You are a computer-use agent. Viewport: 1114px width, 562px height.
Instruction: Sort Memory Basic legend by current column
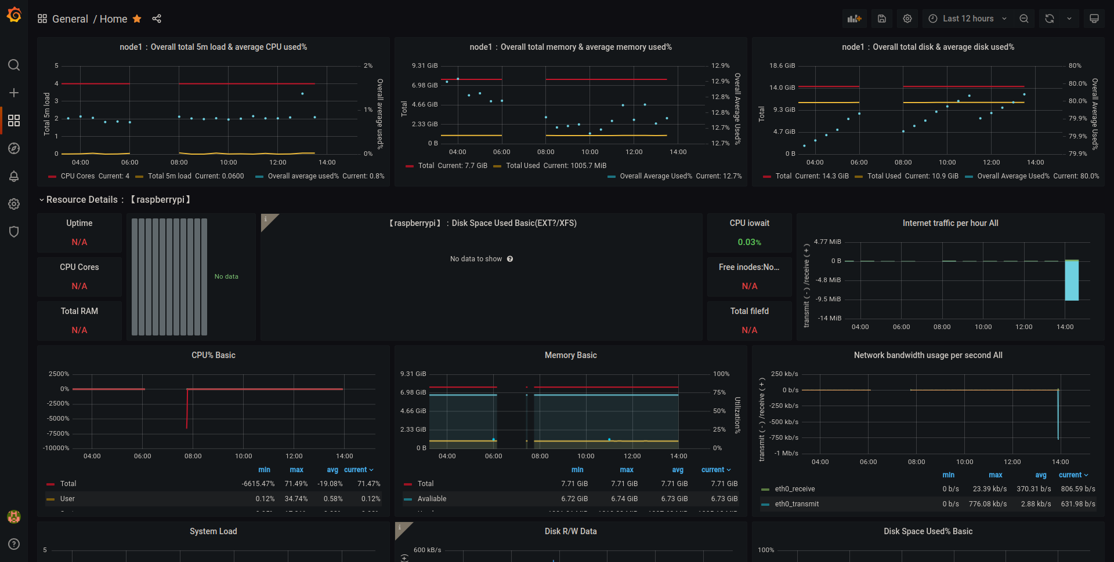coord(716,470)
